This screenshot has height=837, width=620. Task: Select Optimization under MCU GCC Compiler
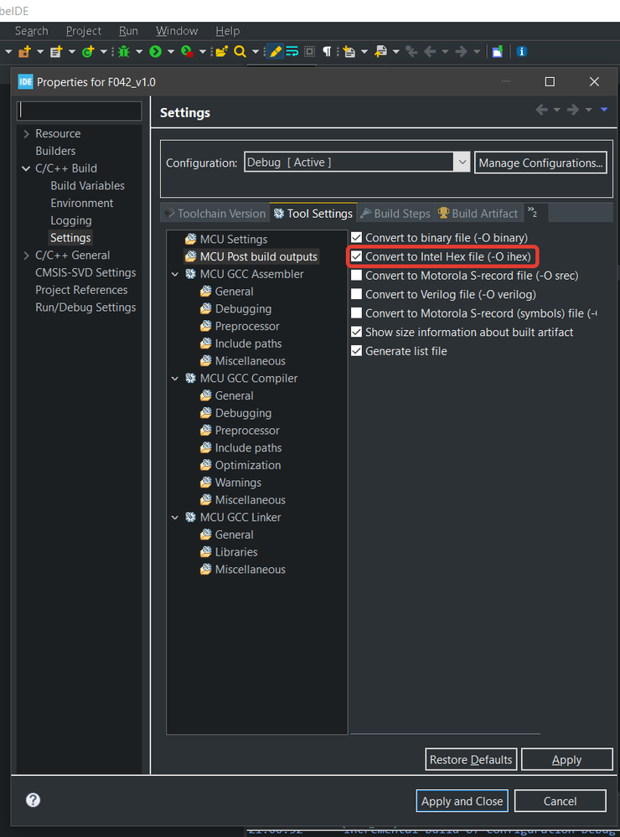248,465
